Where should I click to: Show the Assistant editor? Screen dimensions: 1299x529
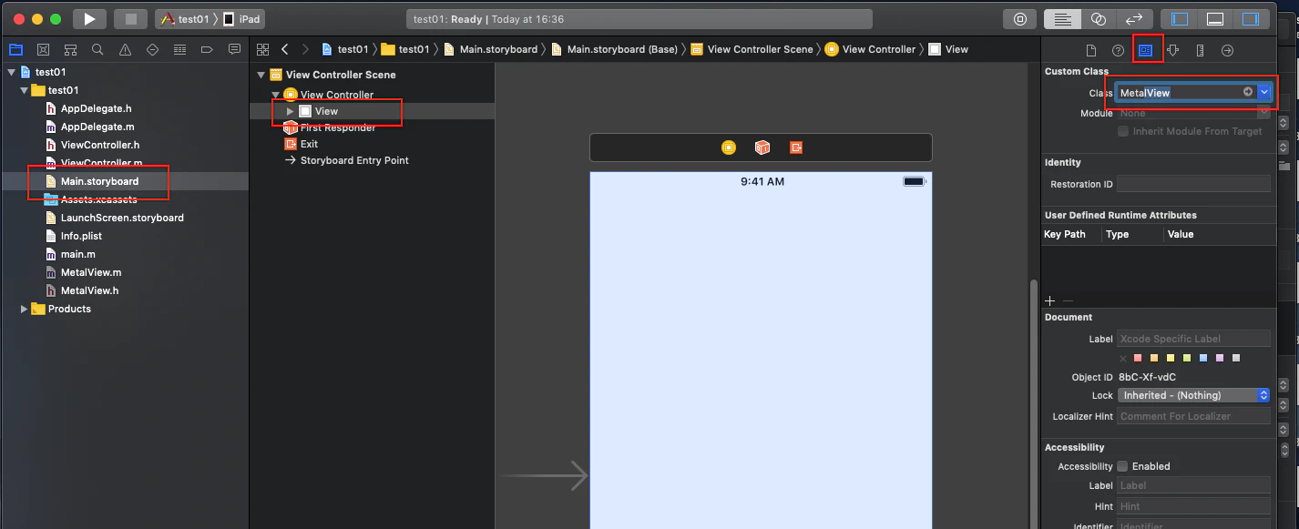click(x=1099, y=18)
